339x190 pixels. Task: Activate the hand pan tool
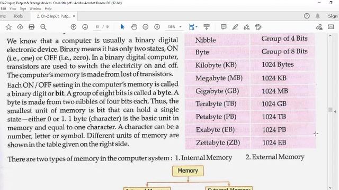[134, 27]
